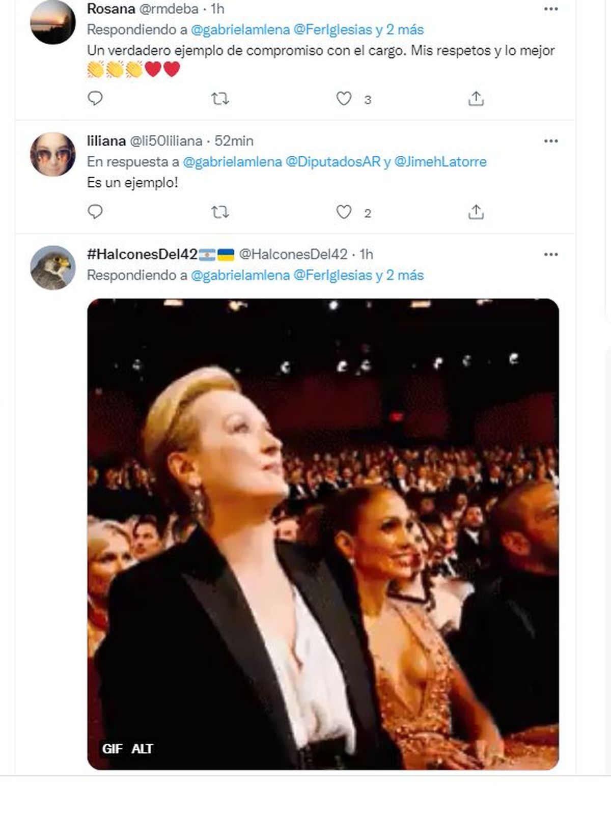Share Rosana's tweet
The image size is (611, 821).
tap(476, 98)
